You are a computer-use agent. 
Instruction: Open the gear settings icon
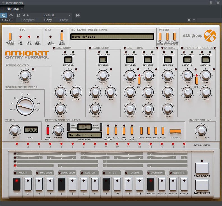(x=189, y=20)
